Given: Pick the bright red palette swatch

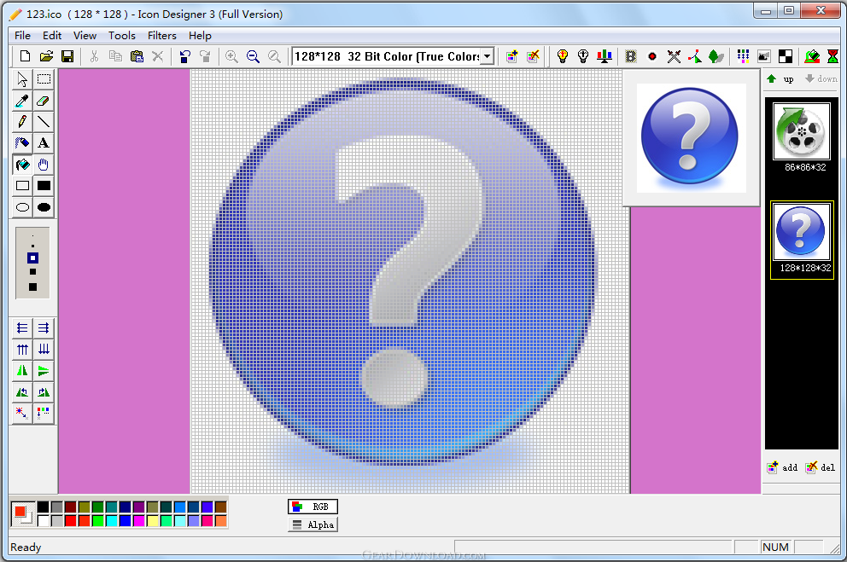Looking at the screenshot, I should [71, 520].
